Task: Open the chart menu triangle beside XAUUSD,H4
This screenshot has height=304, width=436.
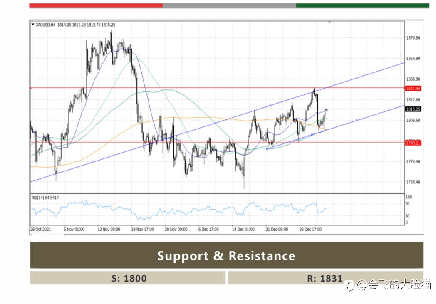Action: click(x=33, y=25)
